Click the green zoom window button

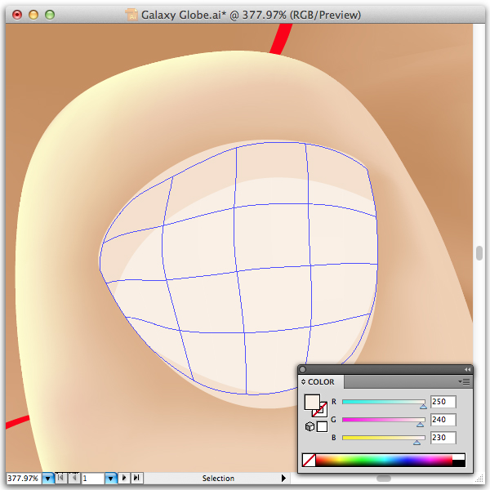tap(50, 15)
